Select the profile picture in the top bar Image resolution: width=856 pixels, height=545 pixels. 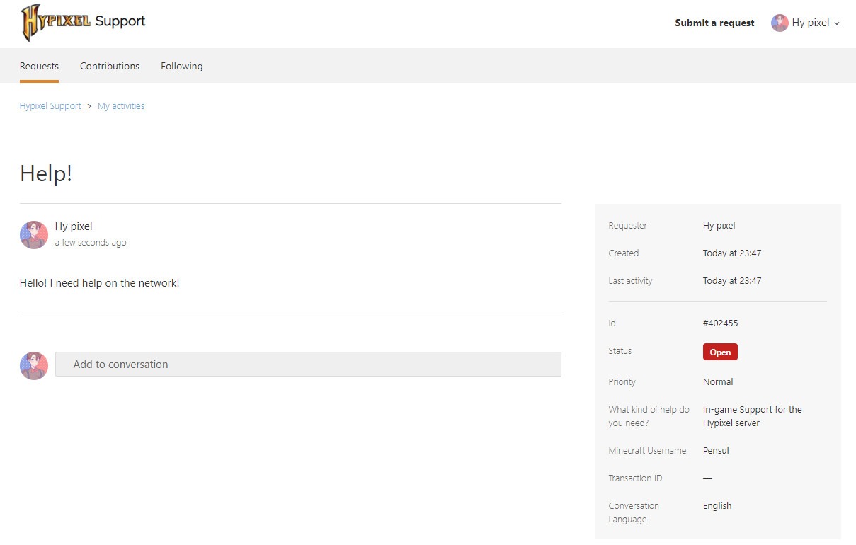[780, 22]
